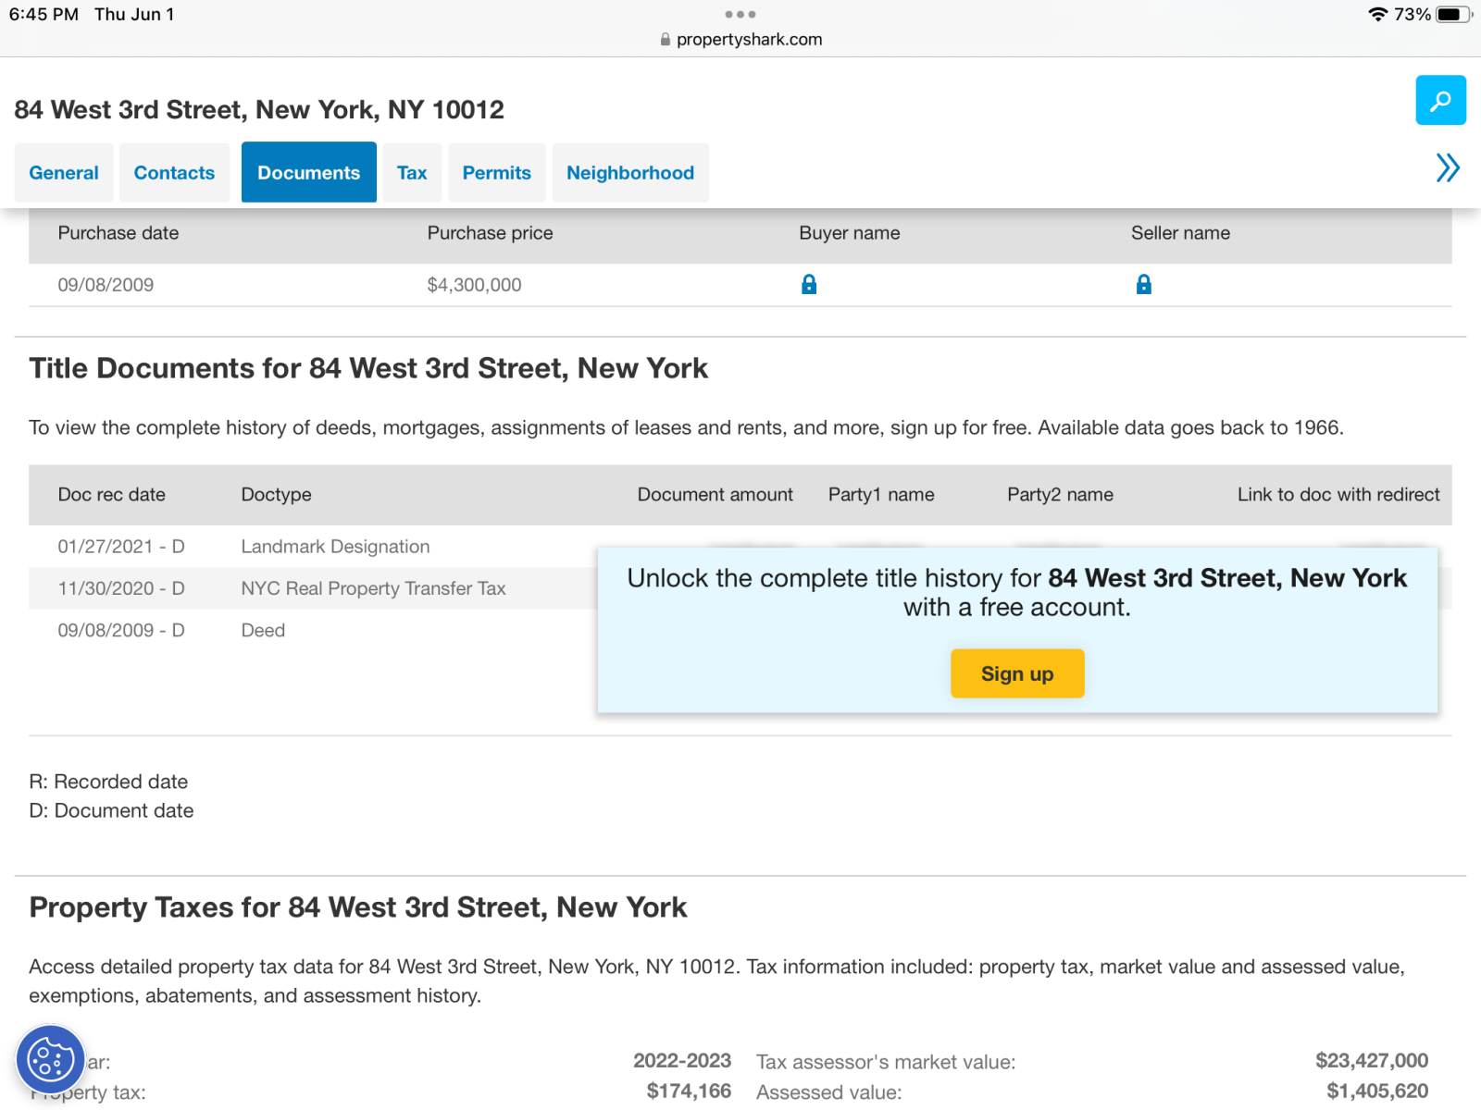Tap the propertyshark.com address bar
1481x1110 pixels.
748,40
